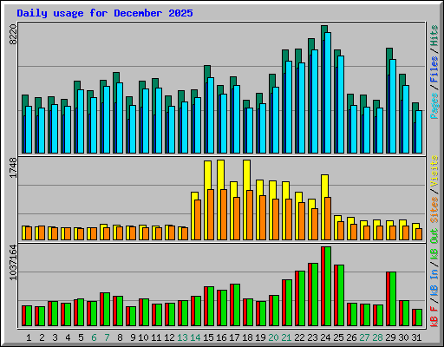
Task: Click weekend day label '20' on the x-axis
Action: point(273,337)
